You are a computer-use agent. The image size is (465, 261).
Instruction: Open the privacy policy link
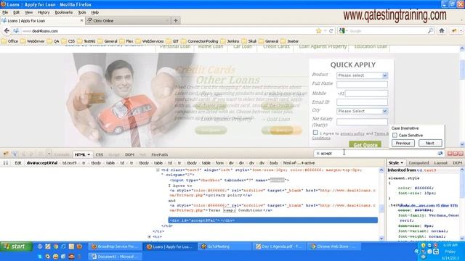click(352, 133)
